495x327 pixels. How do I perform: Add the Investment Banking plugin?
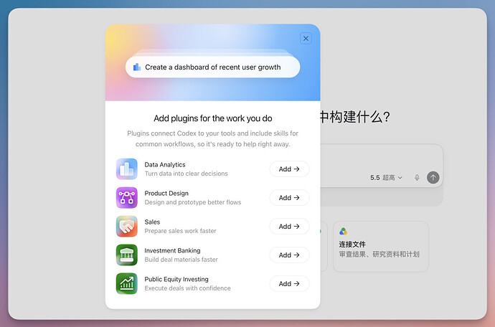pos(289,255)
